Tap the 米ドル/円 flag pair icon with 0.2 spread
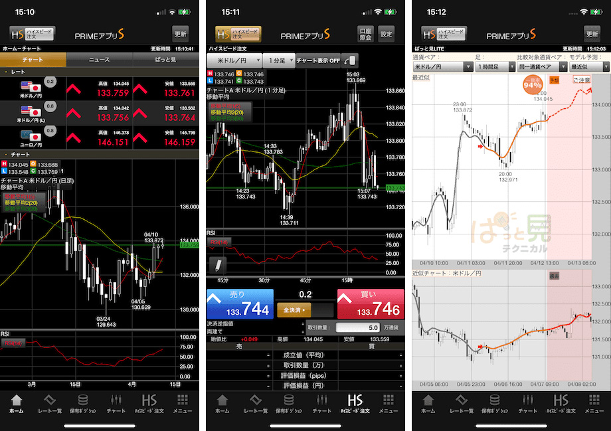 click(x=31, y=88)
